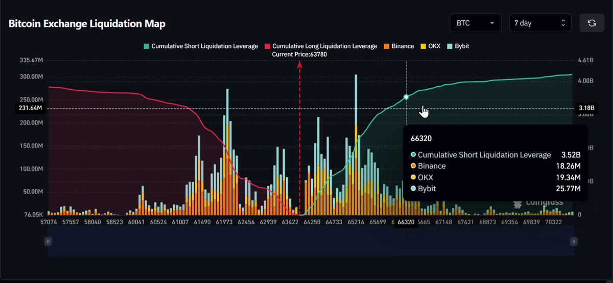Click the 70322 x-axis label

tap(554, 222)
